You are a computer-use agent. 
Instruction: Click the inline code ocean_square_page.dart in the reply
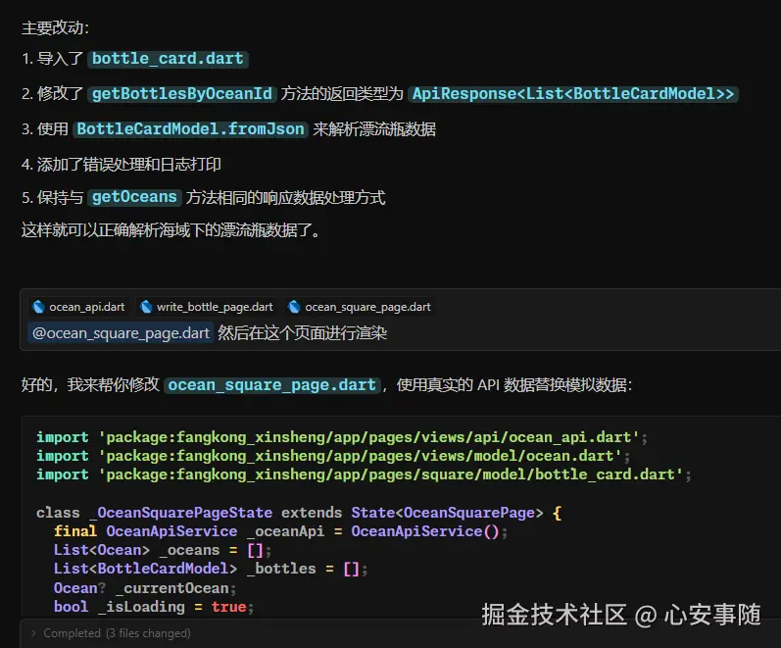(x=272, y=385)
